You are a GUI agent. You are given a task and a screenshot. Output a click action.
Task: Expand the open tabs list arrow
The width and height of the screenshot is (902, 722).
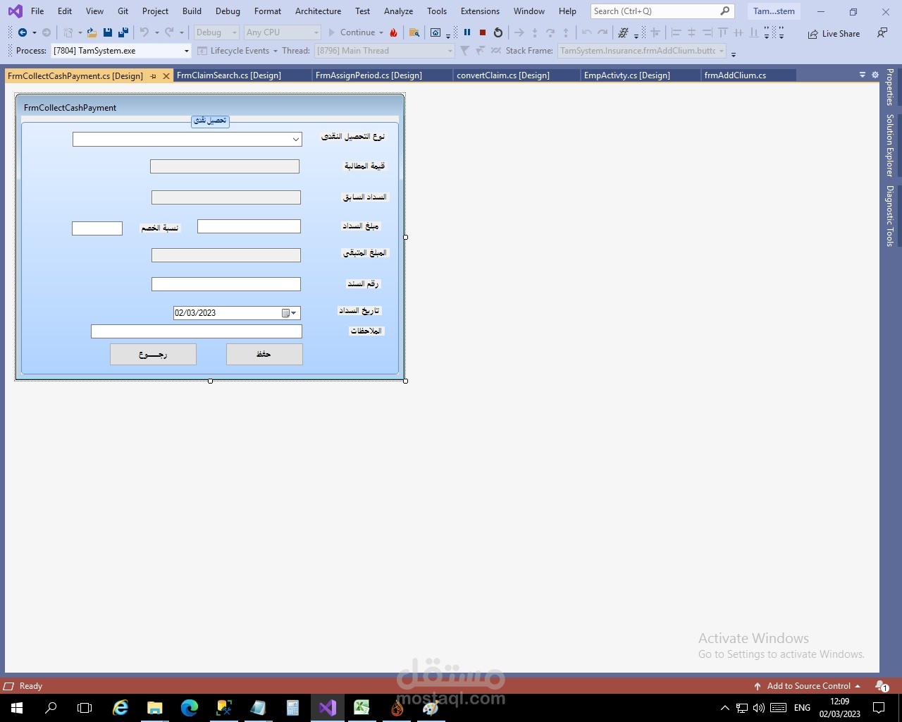tap(863, 75)
